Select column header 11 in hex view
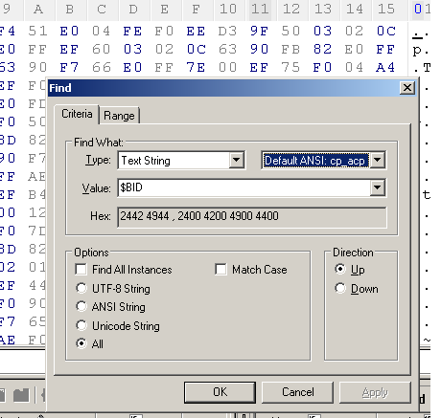 click(260, 10)
